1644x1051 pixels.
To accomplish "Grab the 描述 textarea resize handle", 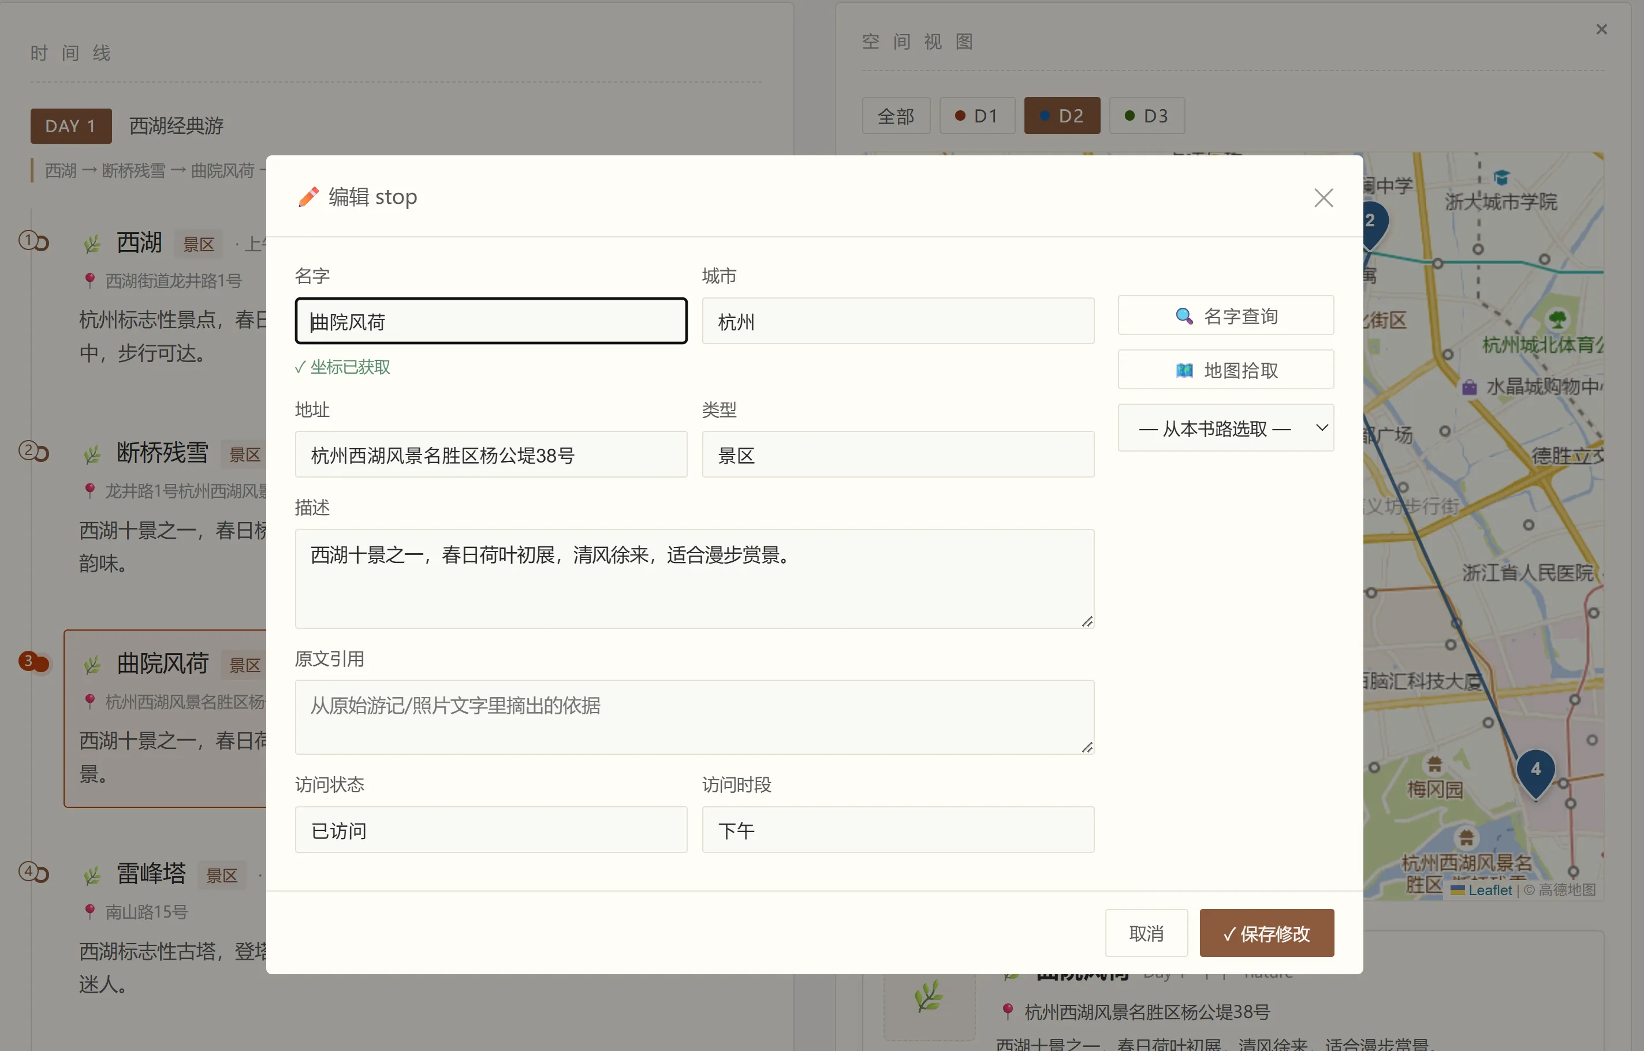I will coord(1087,621).
